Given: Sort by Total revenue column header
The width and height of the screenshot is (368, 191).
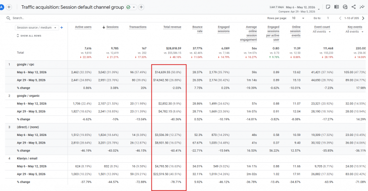Looking at the screenshot, I should pos(172,27).
